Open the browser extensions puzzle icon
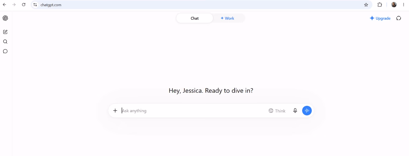The width and height of the screenshot is (409, 156). click(x=380, y=5)
